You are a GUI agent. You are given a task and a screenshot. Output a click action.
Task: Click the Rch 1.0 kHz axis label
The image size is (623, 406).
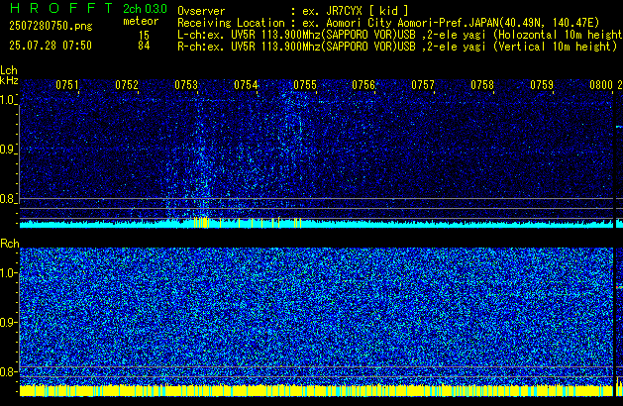tap(8, 273)
